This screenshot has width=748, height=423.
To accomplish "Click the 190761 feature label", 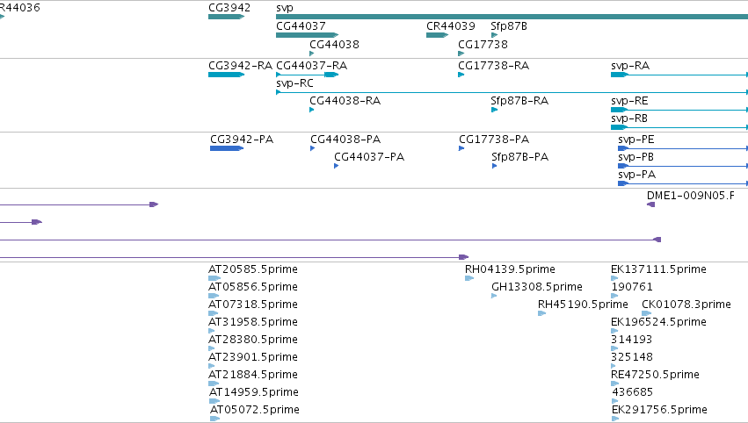I will coord(632,287).
